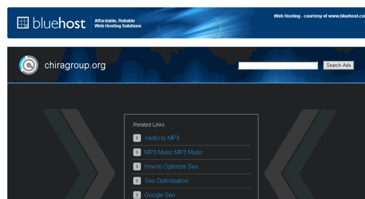Open the bluehost wordmark banner link
Image resolution: width=365 pixels, height=199 pixels.
59,23
